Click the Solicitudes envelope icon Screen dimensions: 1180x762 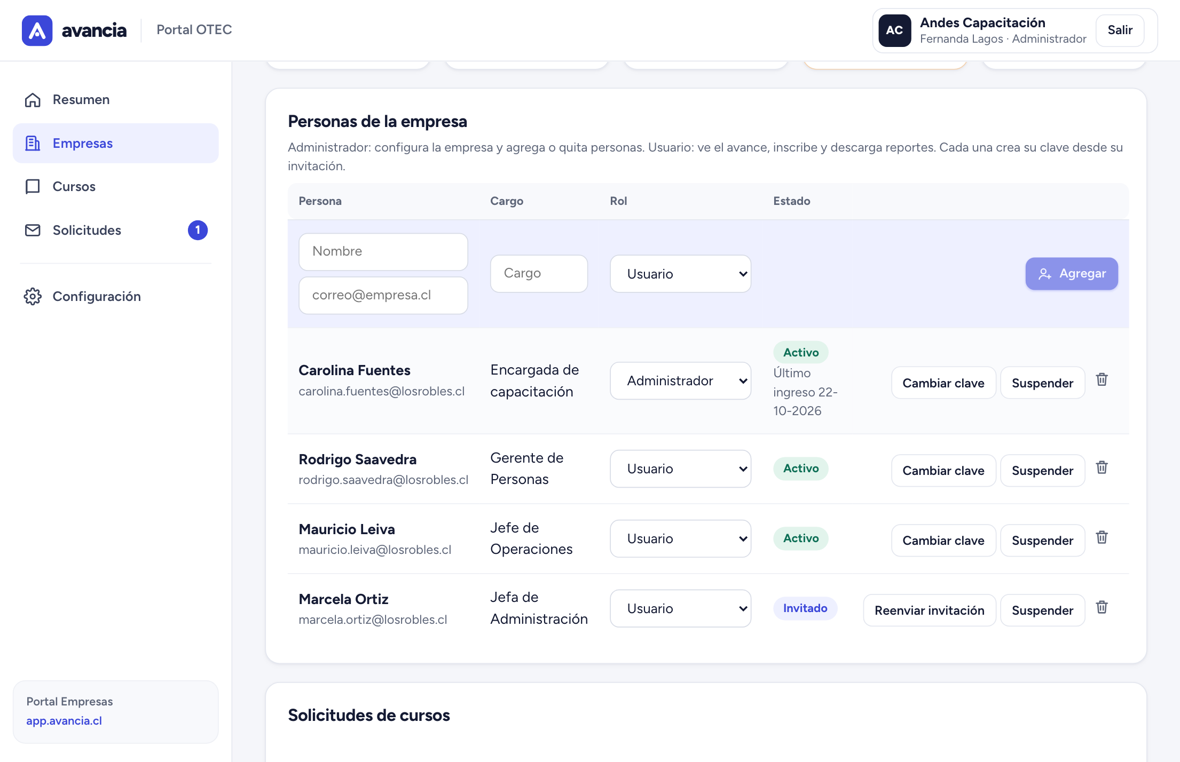33,230
